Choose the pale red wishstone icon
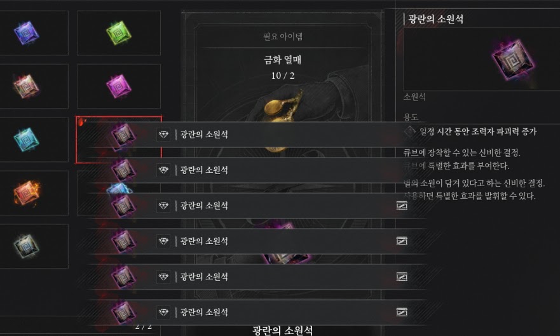560x336 pixels. click(x=27, y=86)
